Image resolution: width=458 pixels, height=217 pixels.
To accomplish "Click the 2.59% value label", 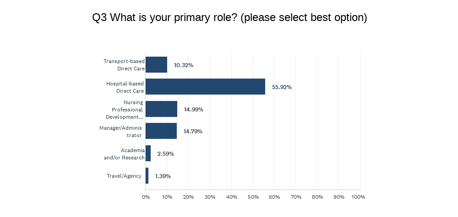I will pyautogui.click(x=165, y=154).
